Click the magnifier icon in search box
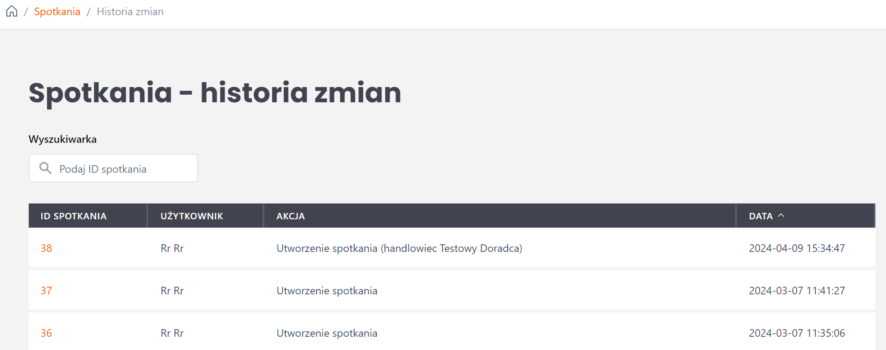Image resolution: width=886 pixels, height=350 pixels. tap(46, 168)
